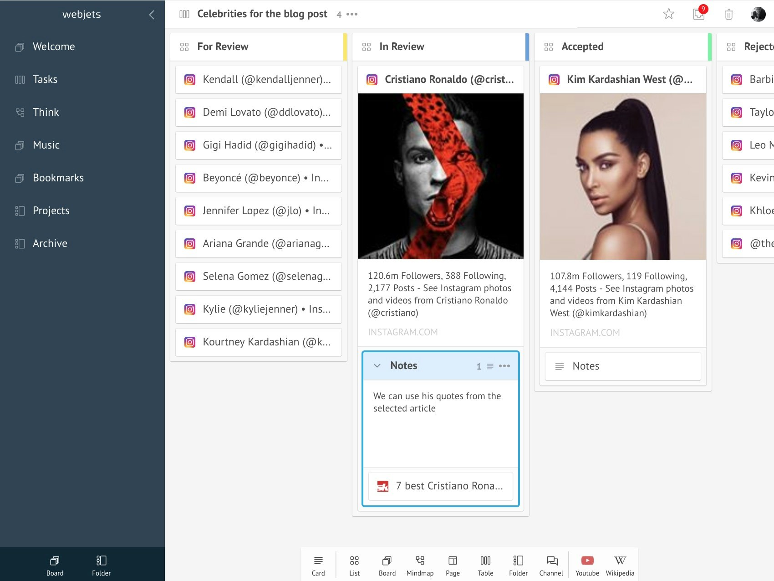Viewport: 774px width, 581px height.
Task: Click the table icon beside the board title
Action: click(x=184, y=14)
